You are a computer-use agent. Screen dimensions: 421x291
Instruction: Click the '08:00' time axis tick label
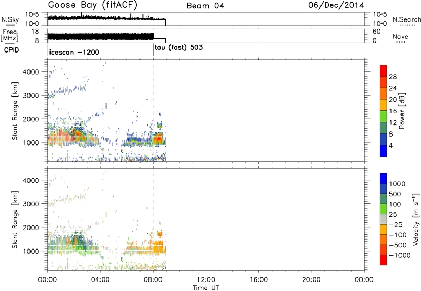point(153,279)
